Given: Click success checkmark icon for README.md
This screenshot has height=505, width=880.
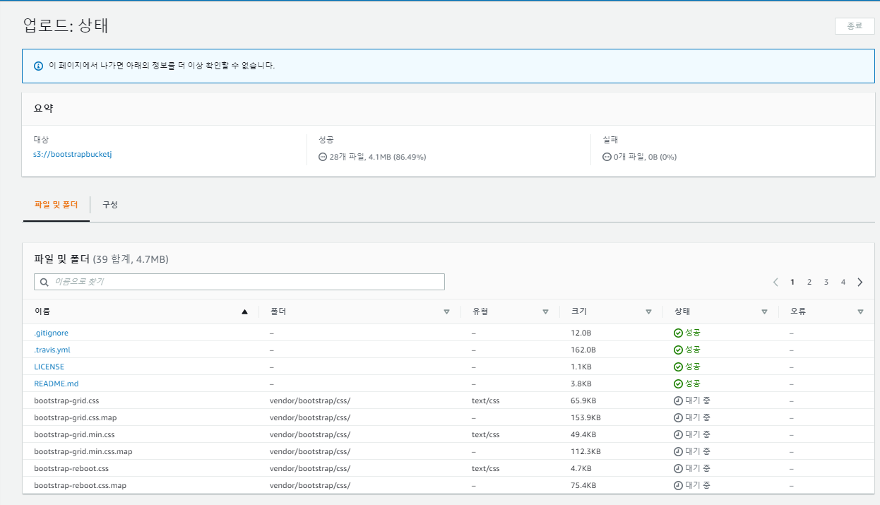Looking at the screenshot, I should [x=678, y=384].
